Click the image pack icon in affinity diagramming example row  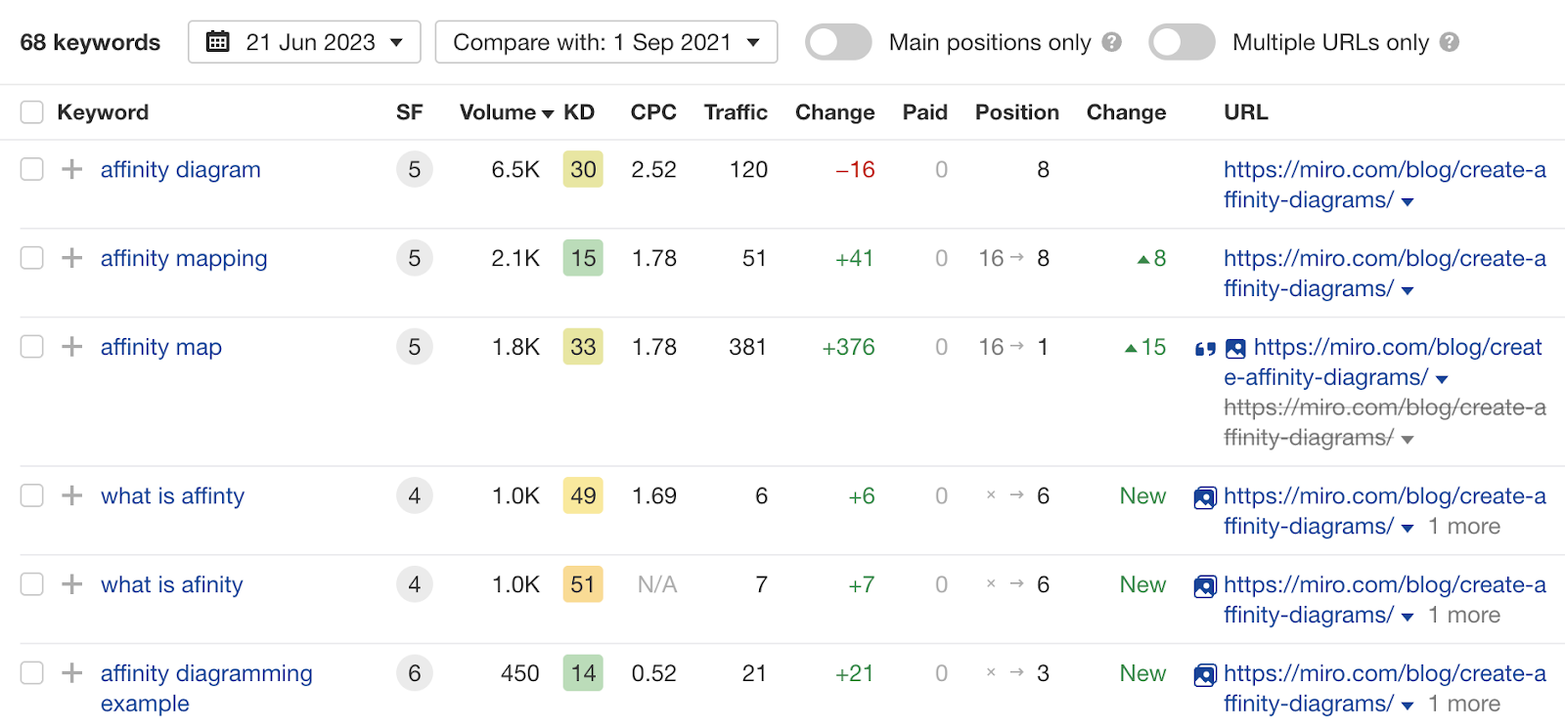1205,675
